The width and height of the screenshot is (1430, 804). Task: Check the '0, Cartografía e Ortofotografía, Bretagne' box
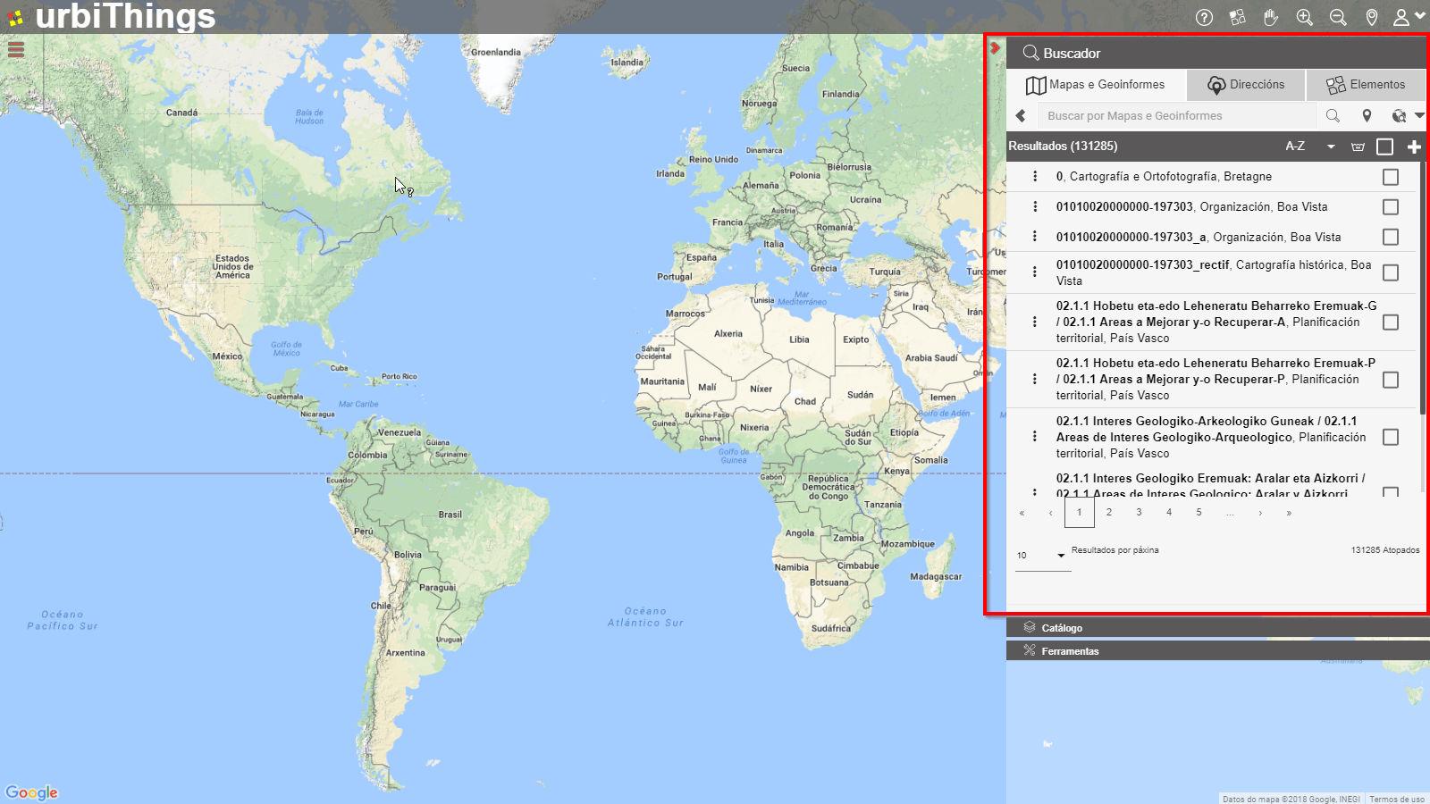click(x=1391, y=177)
